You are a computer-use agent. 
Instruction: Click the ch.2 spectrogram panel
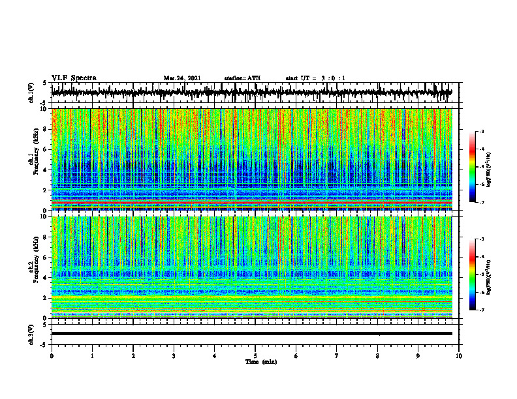pos(251,267)
